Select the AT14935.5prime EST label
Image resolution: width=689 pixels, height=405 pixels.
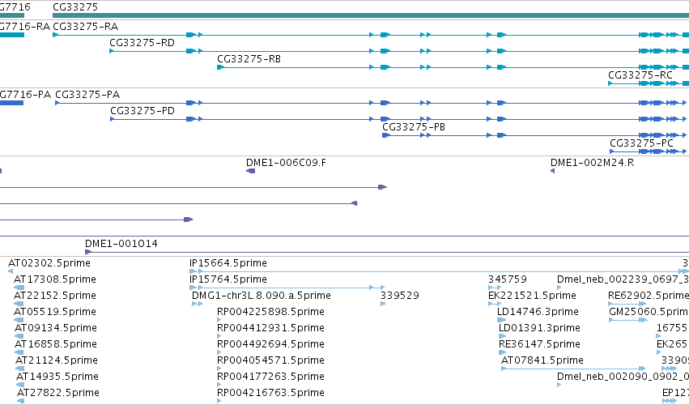click(57, 377)
